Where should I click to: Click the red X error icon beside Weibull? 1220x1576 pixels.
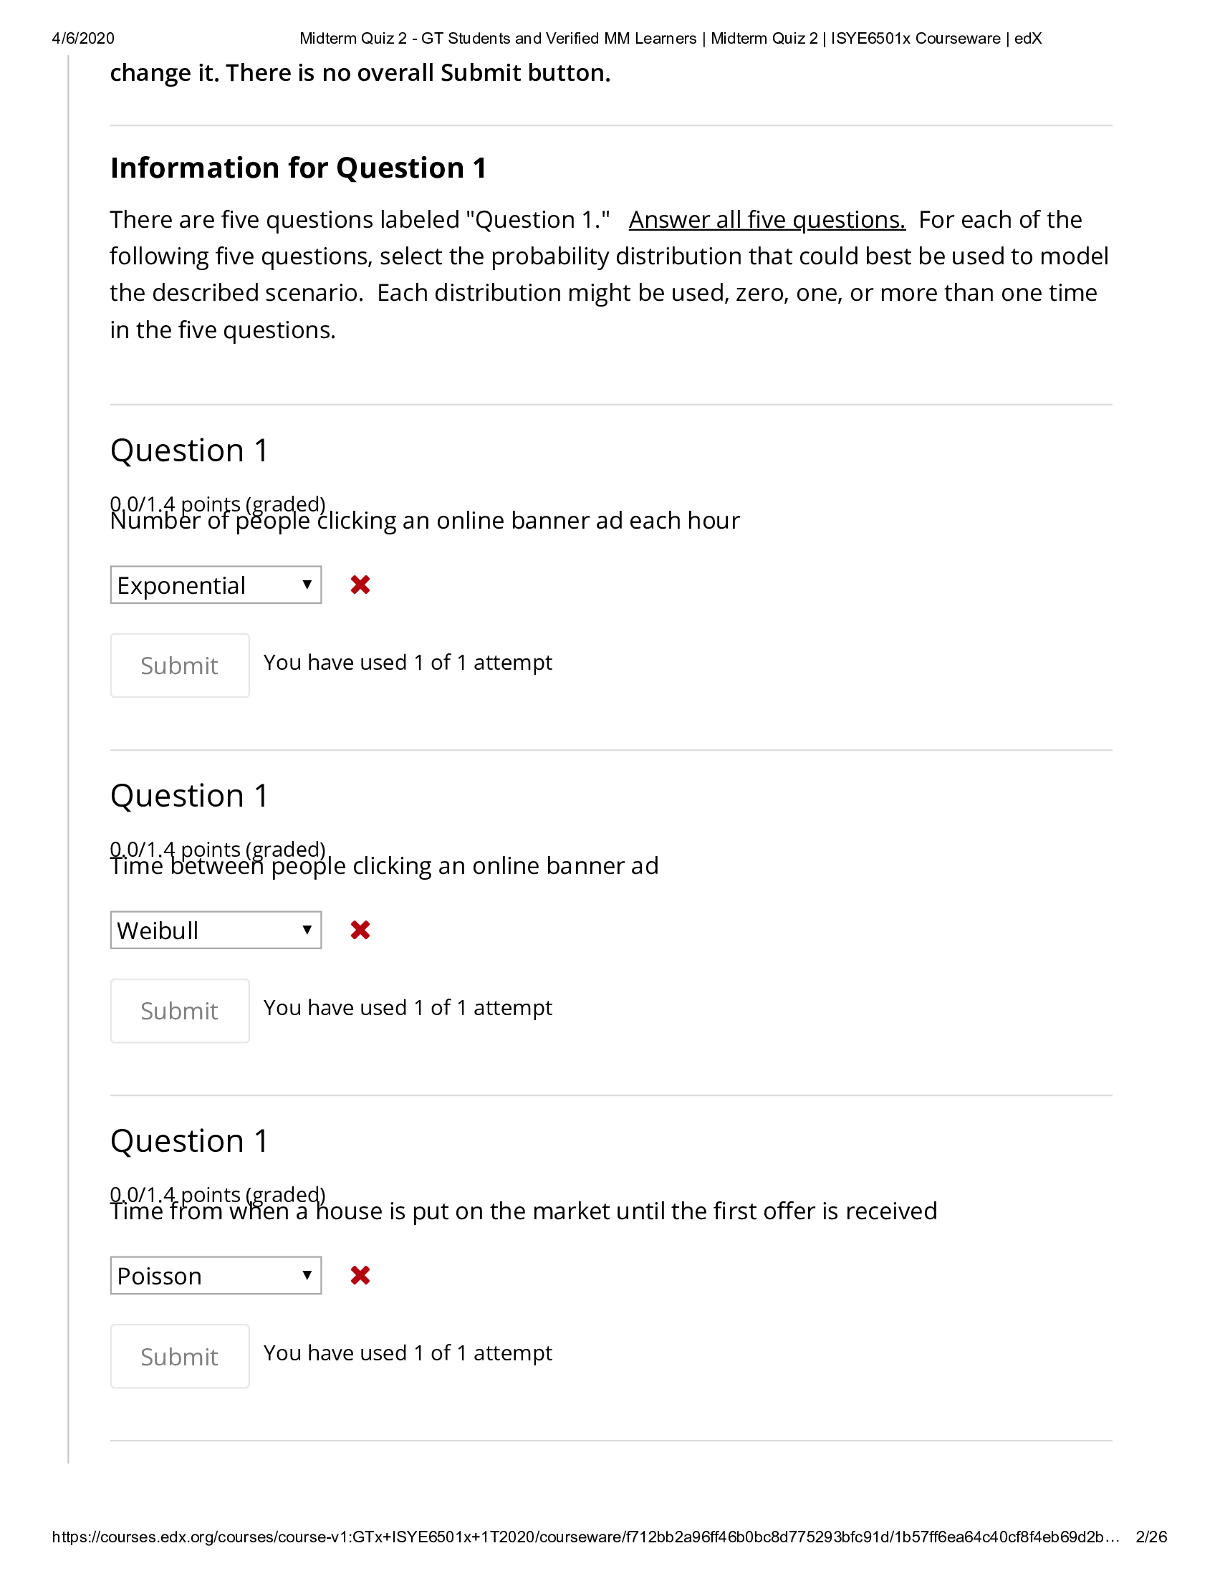coord(362,930)
